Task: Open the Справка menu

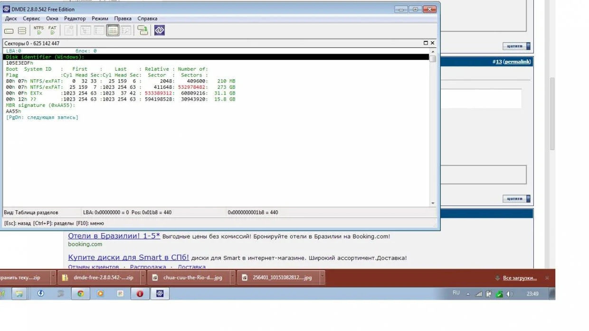Action: (x=147, y=19)
